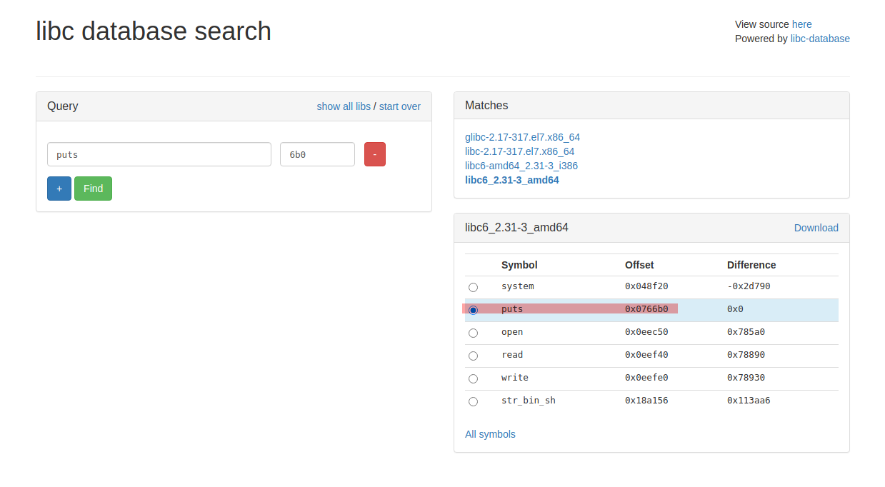Click Download for libc6_2.31-3_amd64
Viewport: 885px width, 487px height.
point(816,227)
